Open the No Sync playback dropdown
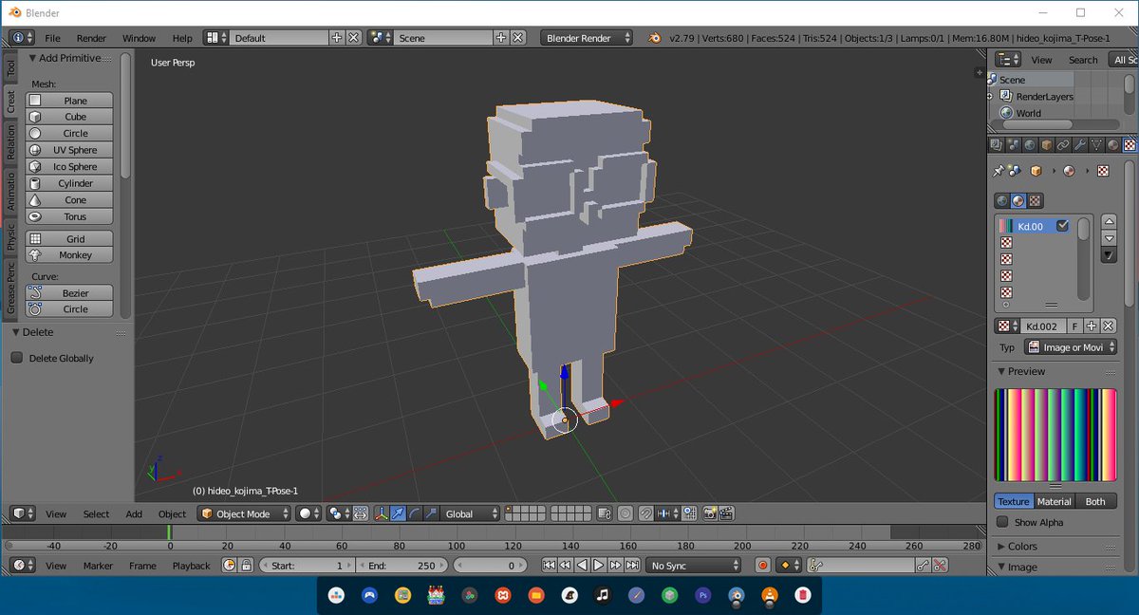The height and width of the screenshot is (615, 1139). (693, 566)
